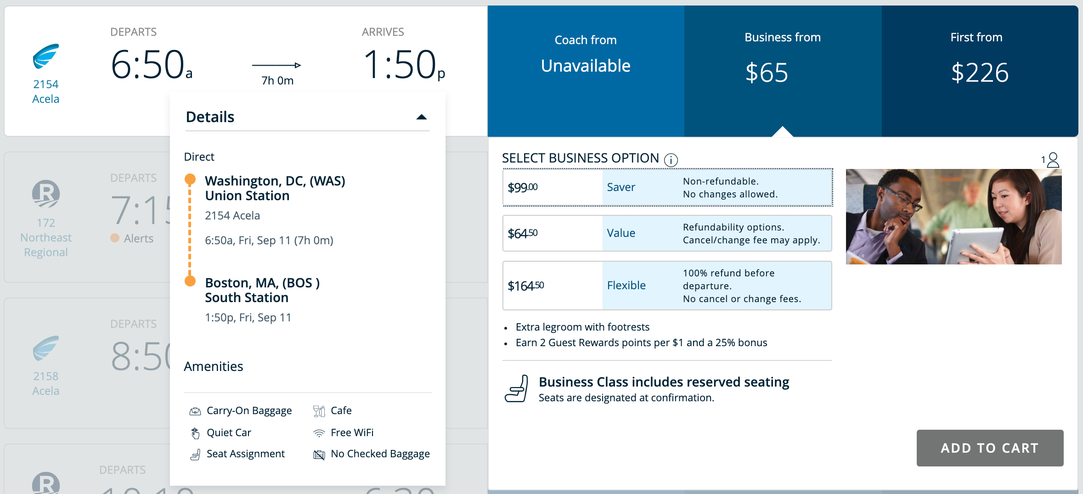
Task: Click the No Checked Baggage icon
Action: [319, 455]
